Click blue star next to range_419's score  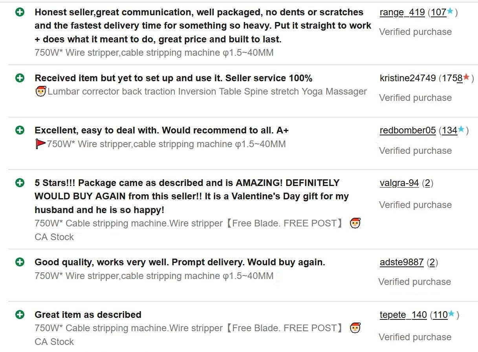pyautogui.click(x=450, y=12)
